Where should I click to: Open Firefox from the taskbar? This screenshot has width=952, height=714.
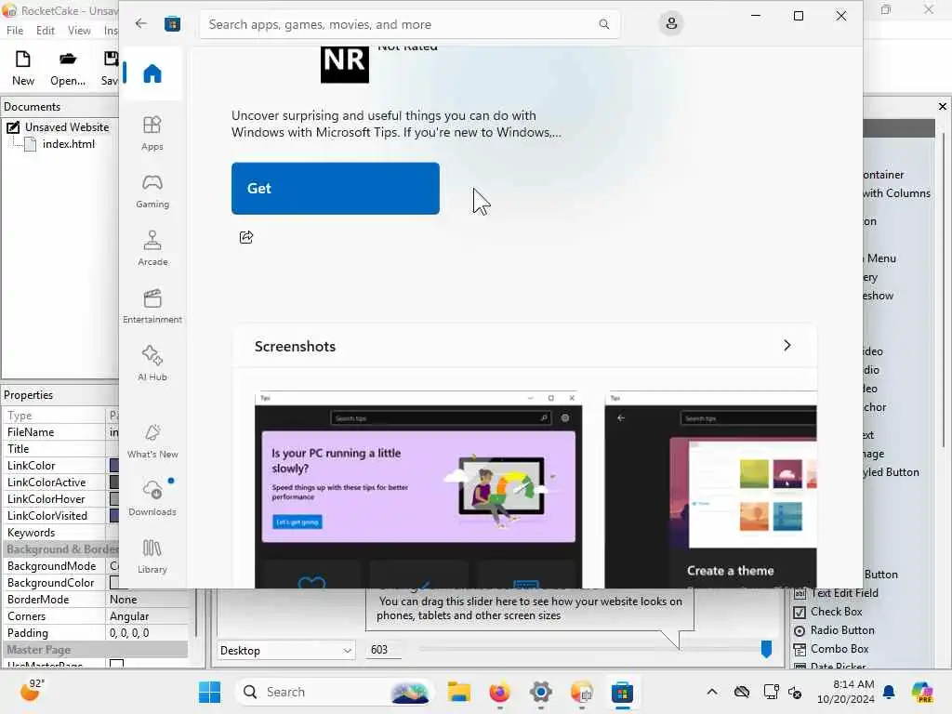pos(499,692)
